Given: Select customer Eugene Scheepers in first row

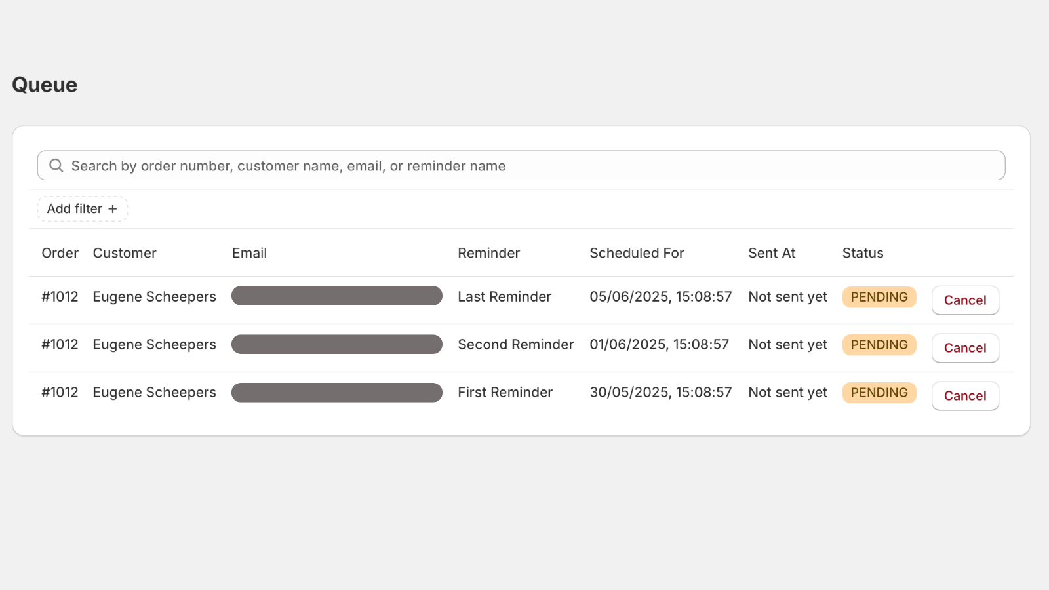Looking at the screenshot, I should point(154,296).
